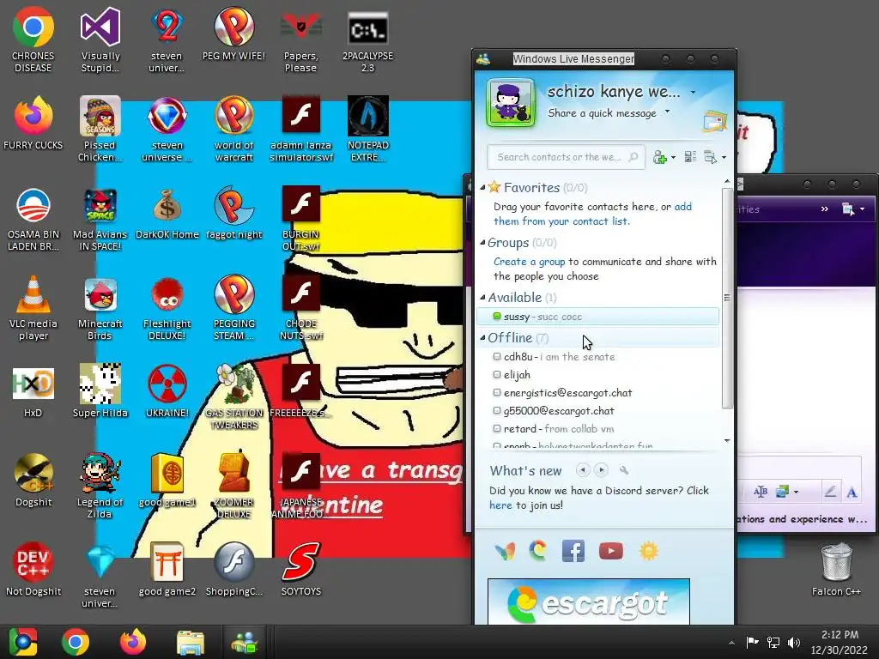Open the display name status dropdown arrow
This screenshot has height=659, width=879.
coord(693,92)
